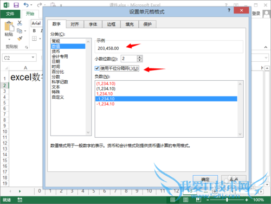Screen dimensions: 271x204
Task: Select 百分比 in category list
Action: click(68, 72)
